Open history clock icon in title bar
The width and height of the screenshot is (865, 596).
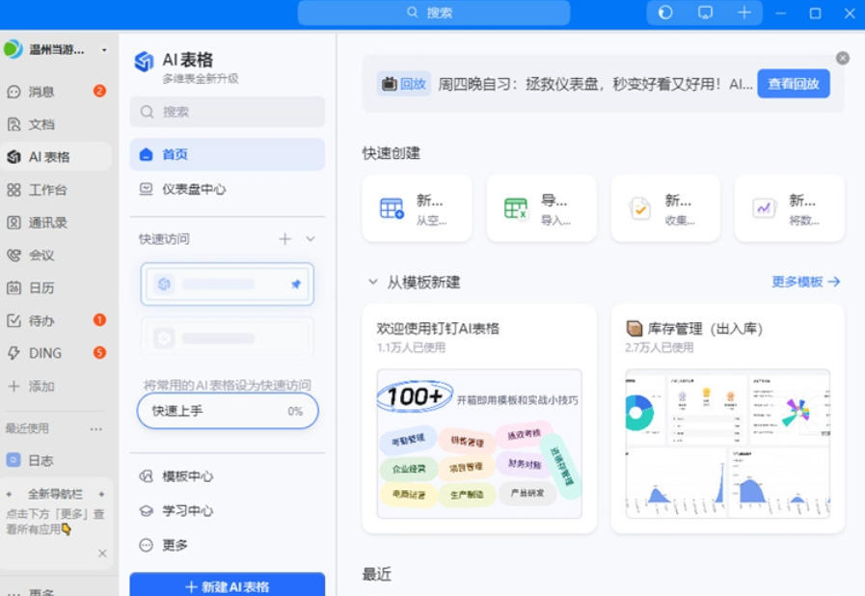pos(665,13)
